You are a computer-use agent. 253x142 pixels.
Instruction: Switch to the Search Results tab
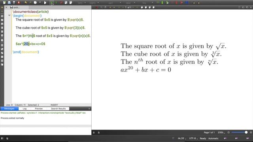(x=58, y=109)
